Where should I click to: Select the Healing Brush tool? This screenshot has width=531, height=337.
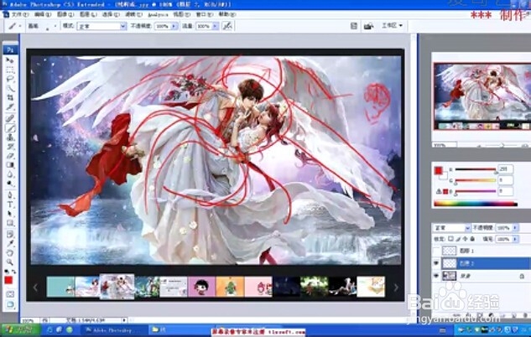[10, 118]
